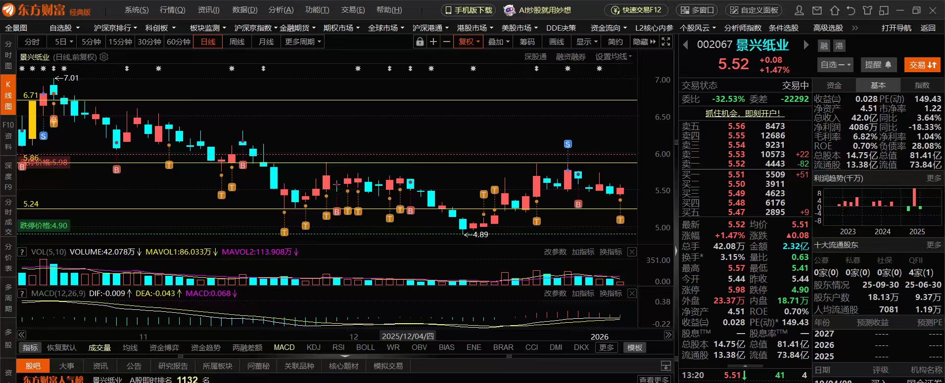
Task: Zoom in chart with plus icon
Action: (433, 42)
